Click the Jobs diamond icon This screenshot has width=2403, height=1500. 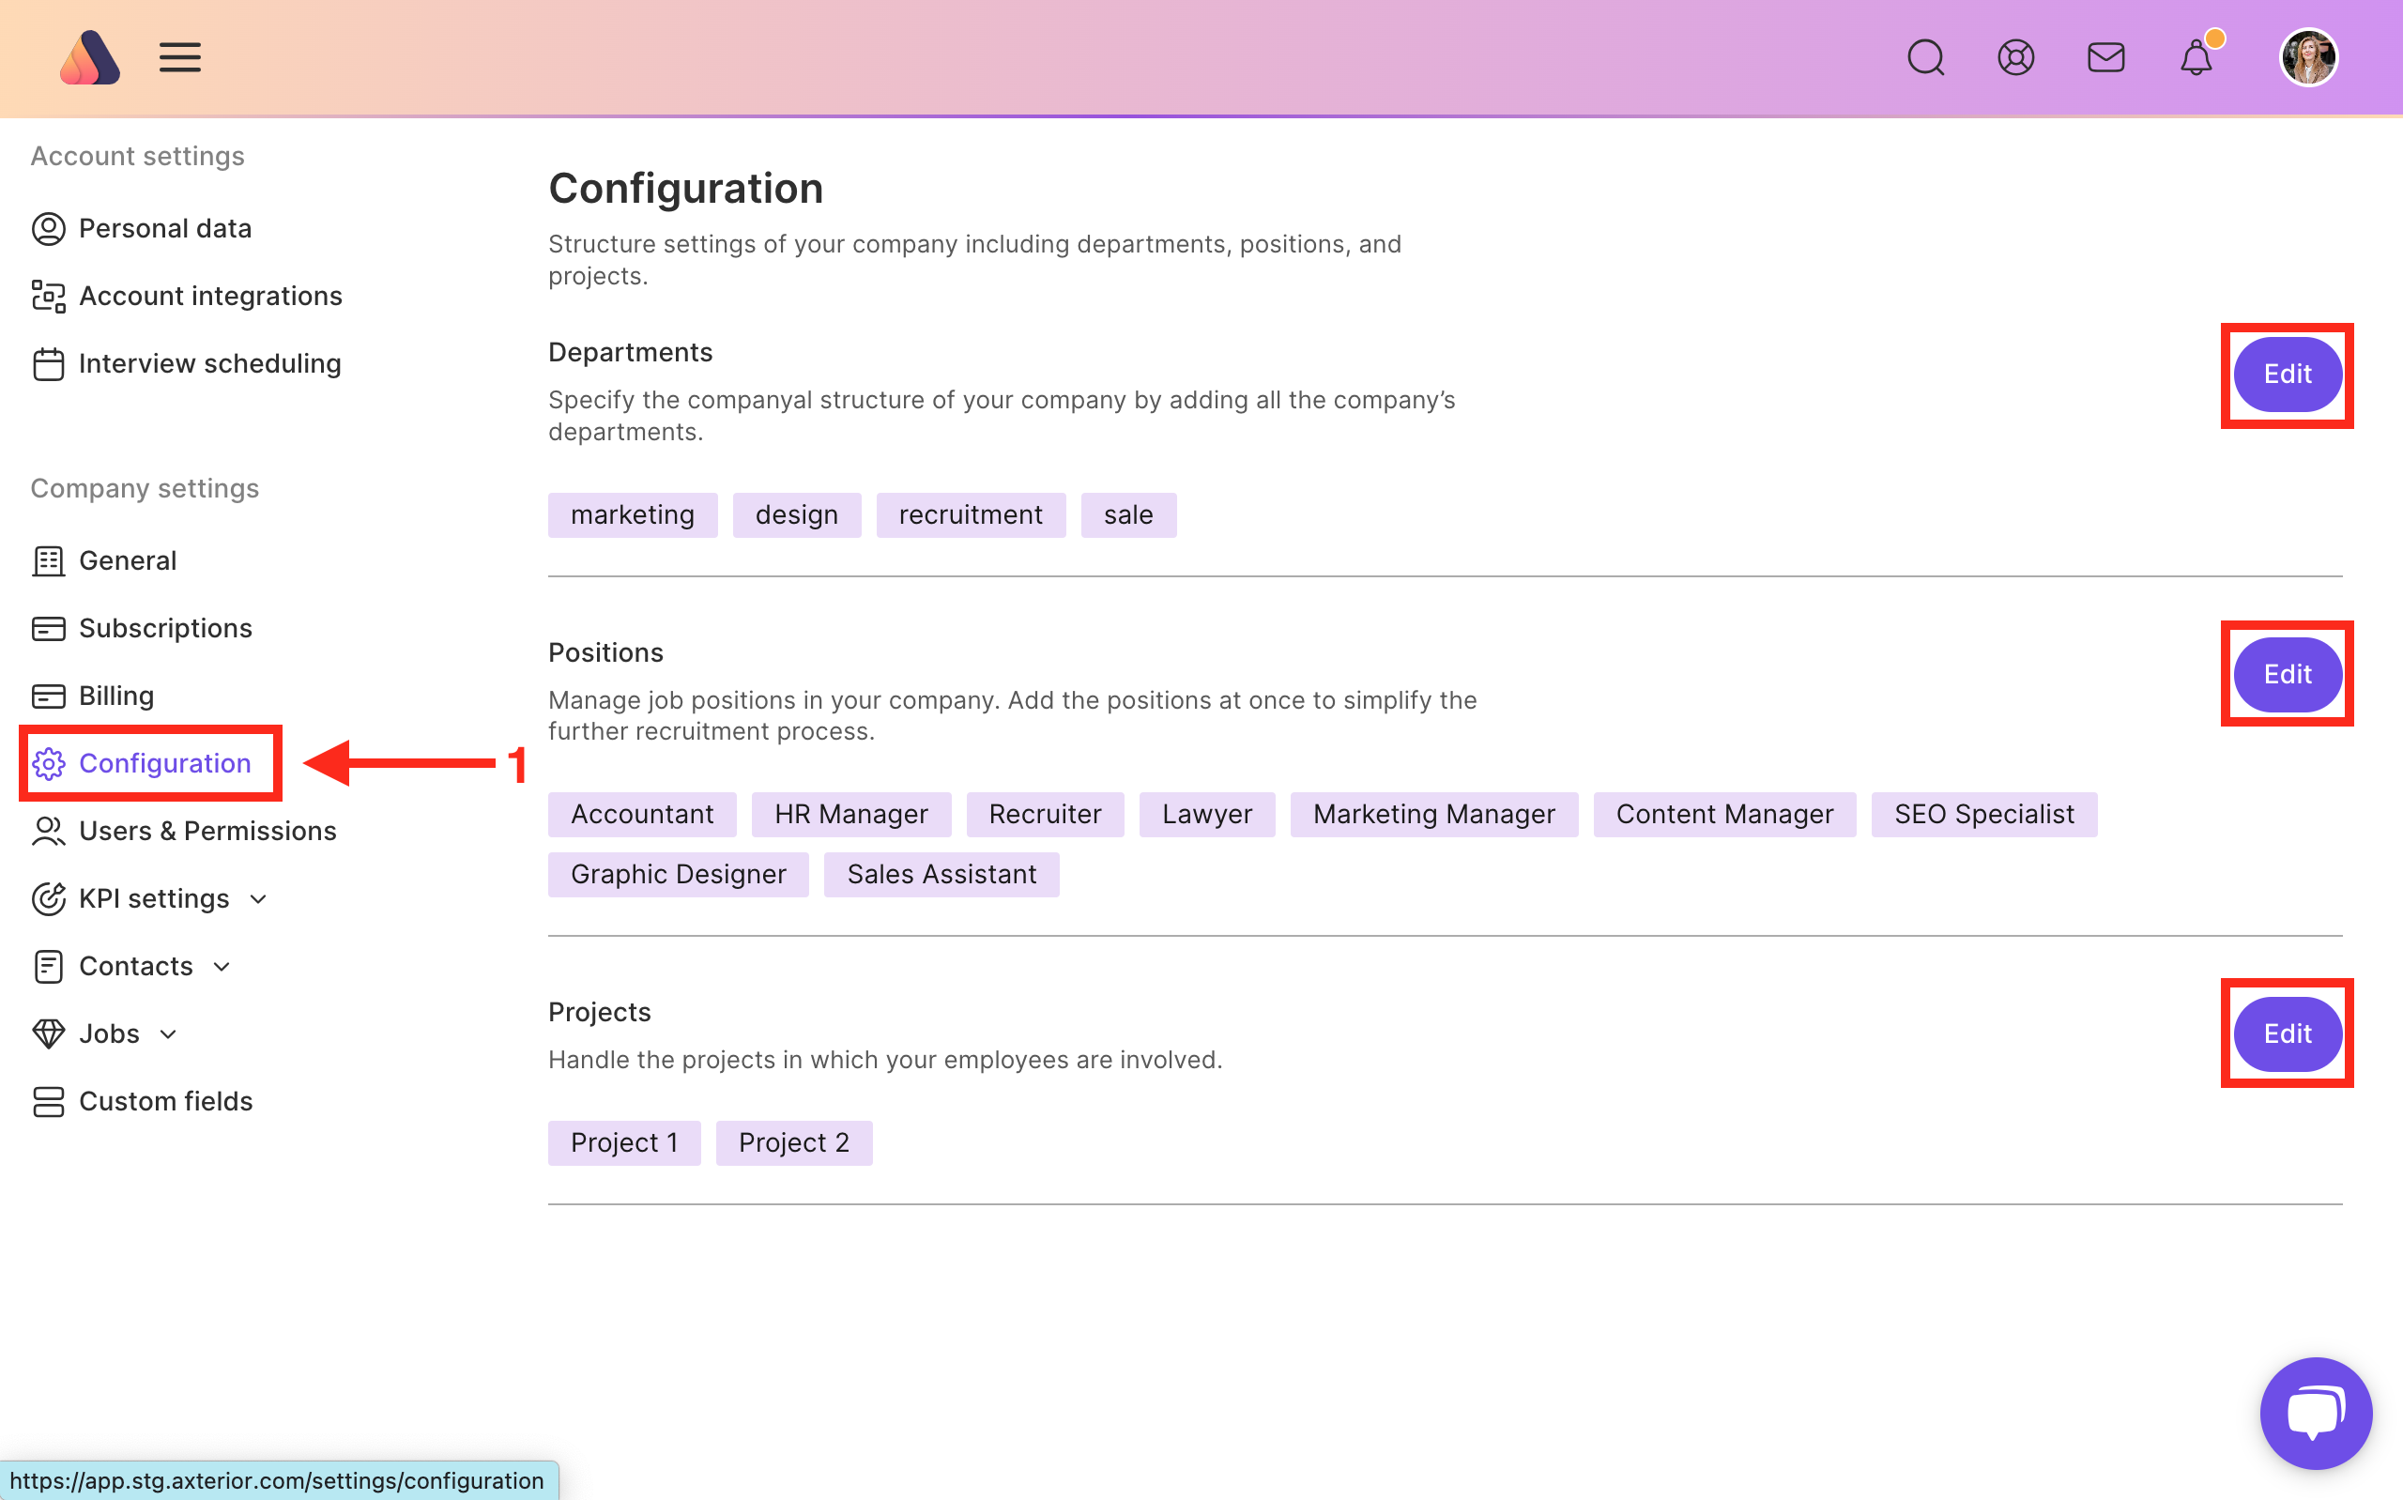(49, 1033)
